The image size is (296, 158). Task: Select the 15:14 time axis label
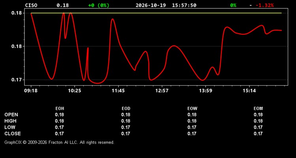[249, 91]
